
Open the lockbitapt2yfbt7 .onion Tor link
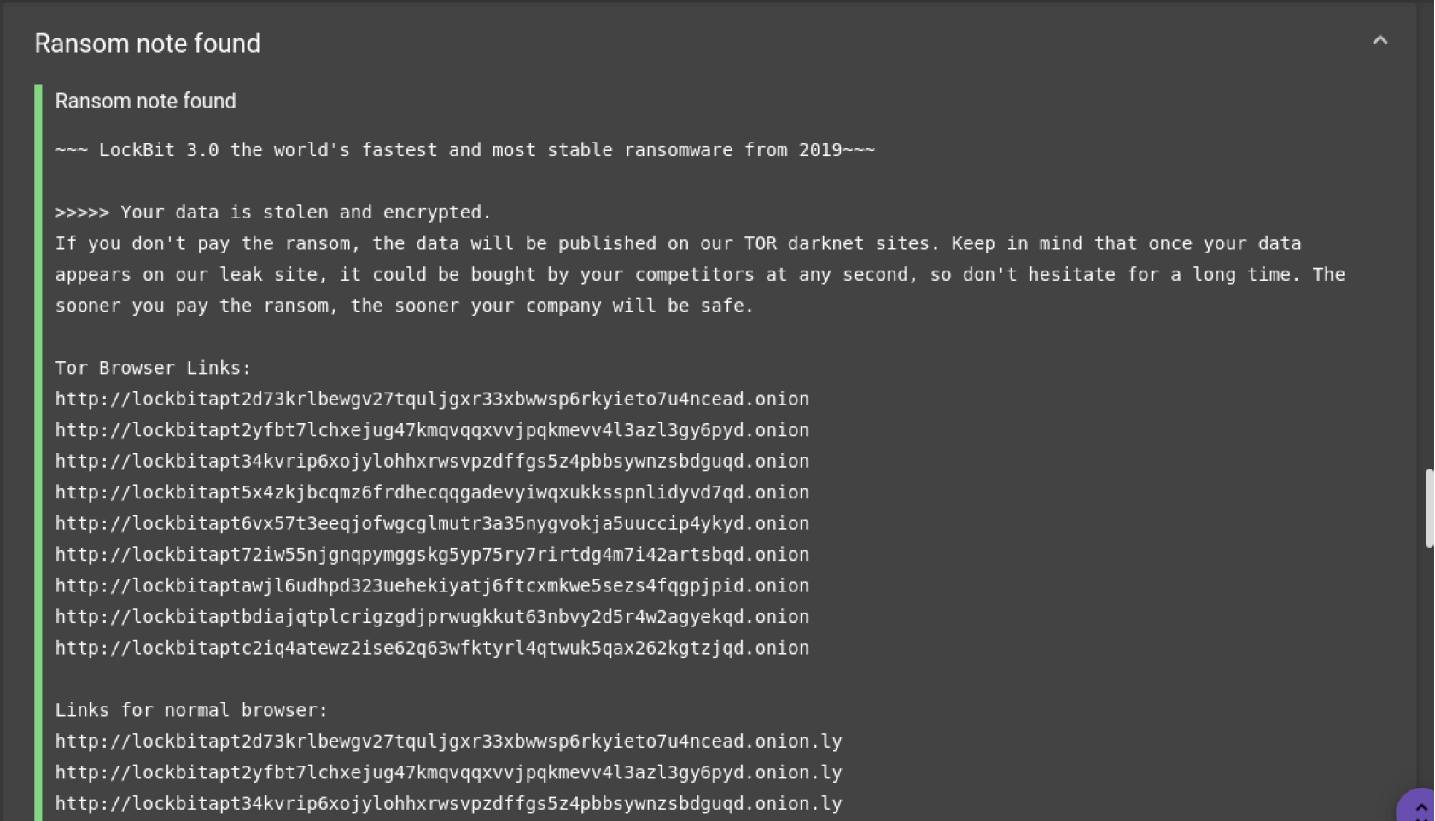point(432,430)
